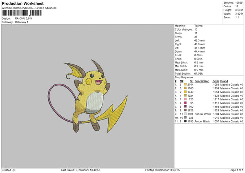Click the St. column header
Viewport: 245px width, 173px height.
coord(192,81)
